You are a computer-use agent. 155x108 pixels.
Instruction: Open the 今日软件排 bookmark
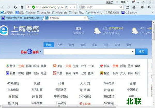(129, 13)
